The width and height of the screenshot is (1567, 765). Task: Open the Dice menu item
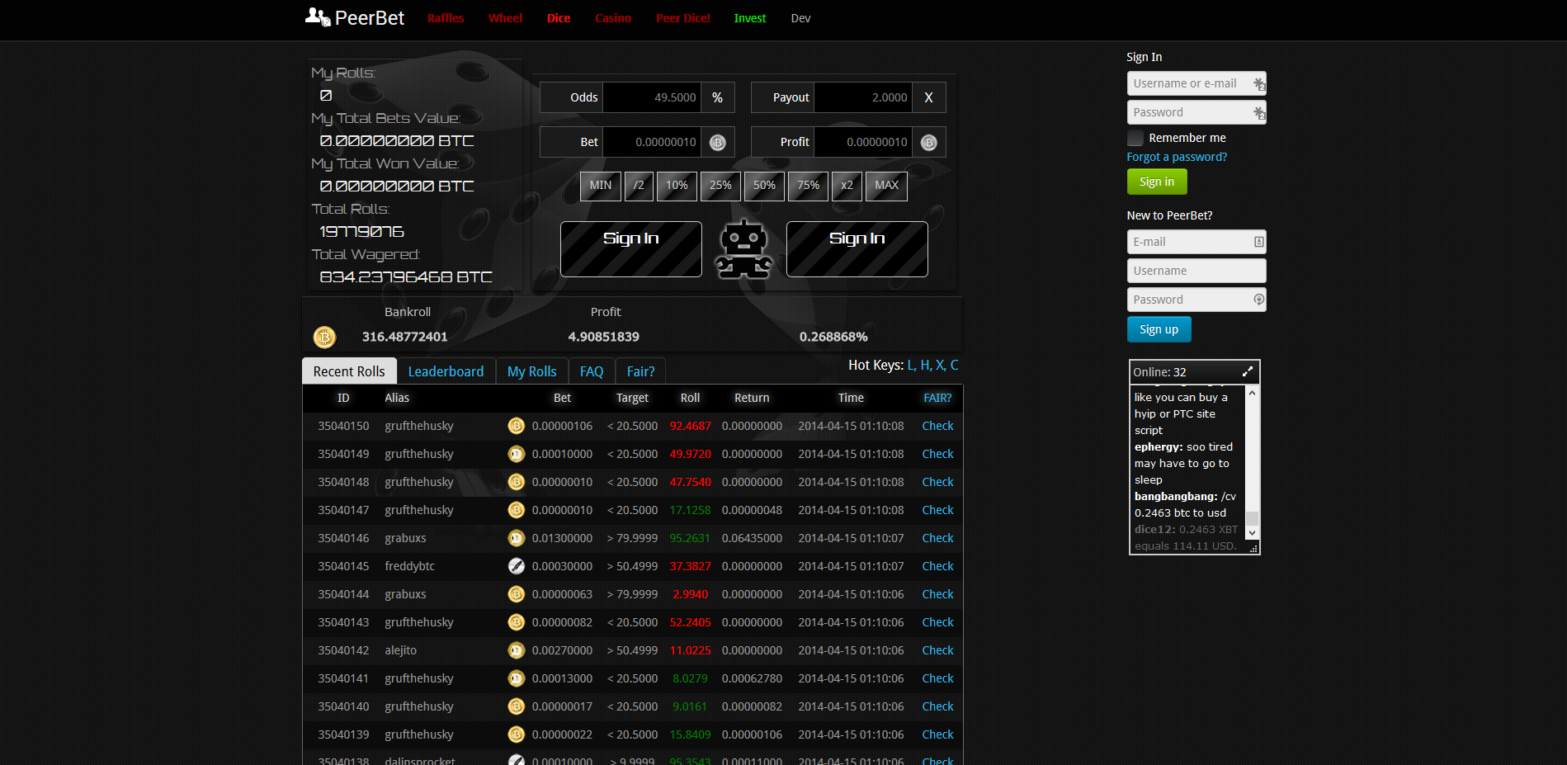[559, 18]
